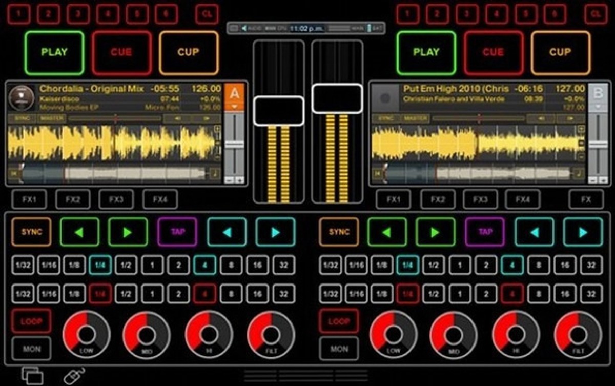Switch to the FX2 tab under Deck A

click(72, 199)
